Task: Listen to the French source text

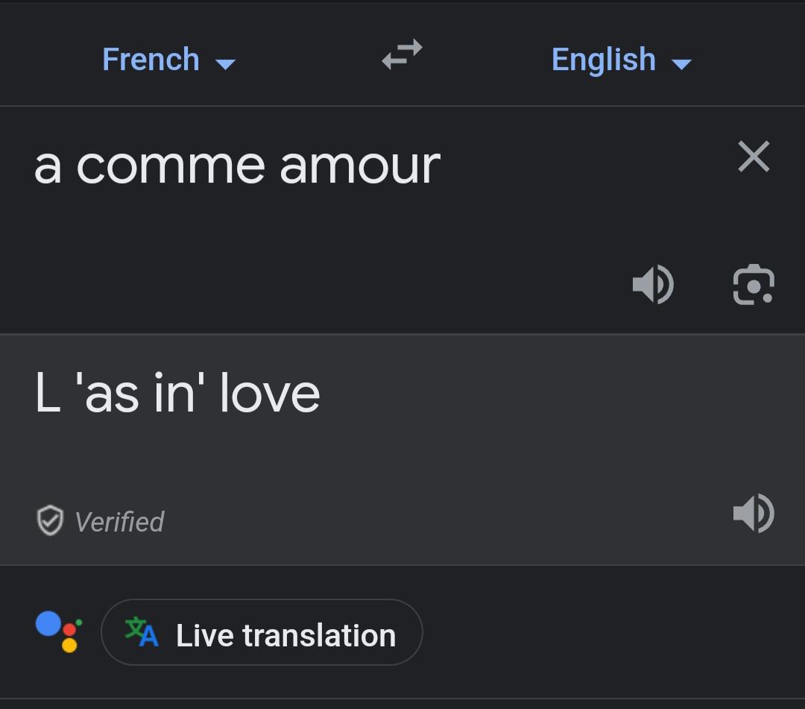Action: pyautogui.click(x=653, y=284)
